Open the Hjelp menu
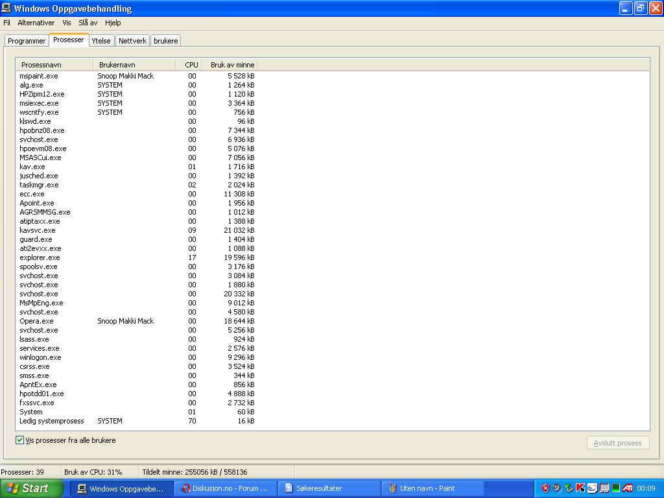 (113, 23)
